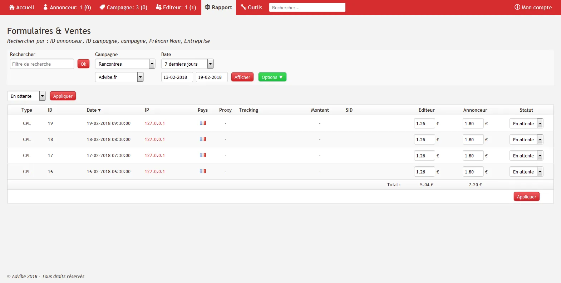Sort table by Date column header
The width and height of the screenshot is (561, 283).
click(94, 110)
